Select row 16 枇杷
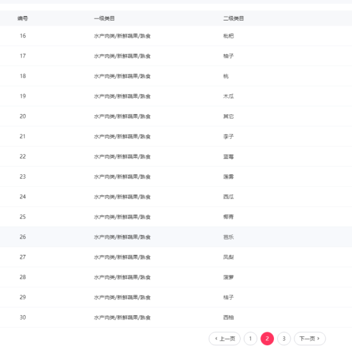 [176, 36]
